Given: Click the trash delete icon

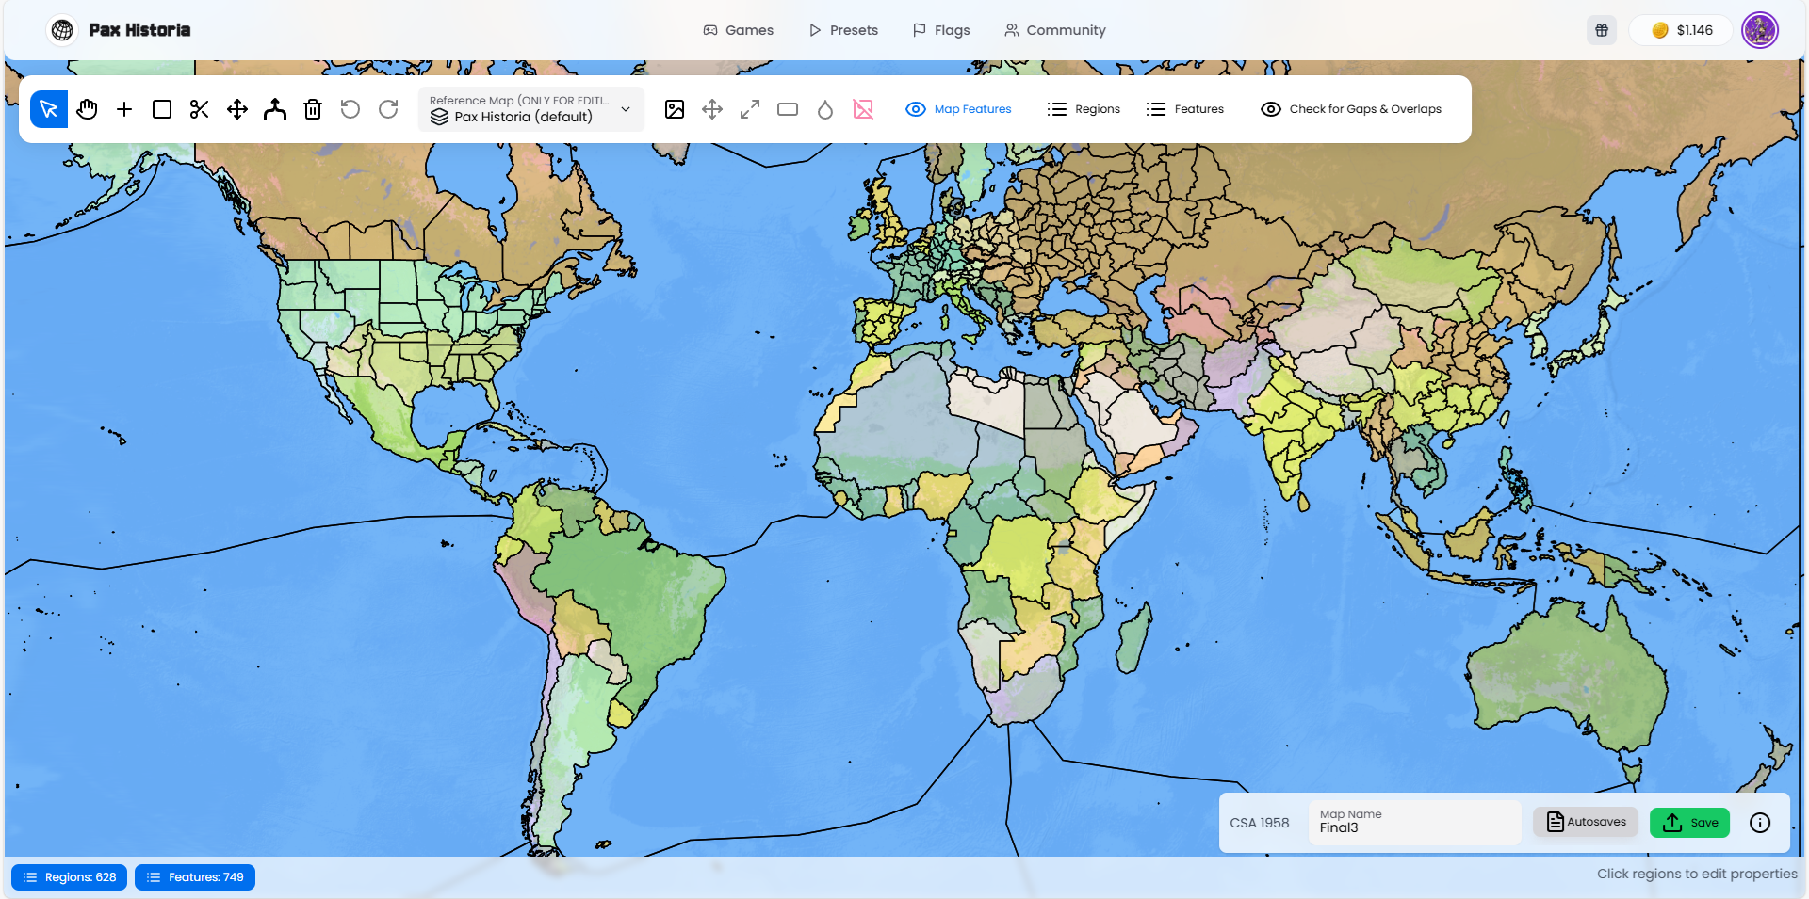Looking at the screenshot, I should pyautogui.click(x=313, y=109).
